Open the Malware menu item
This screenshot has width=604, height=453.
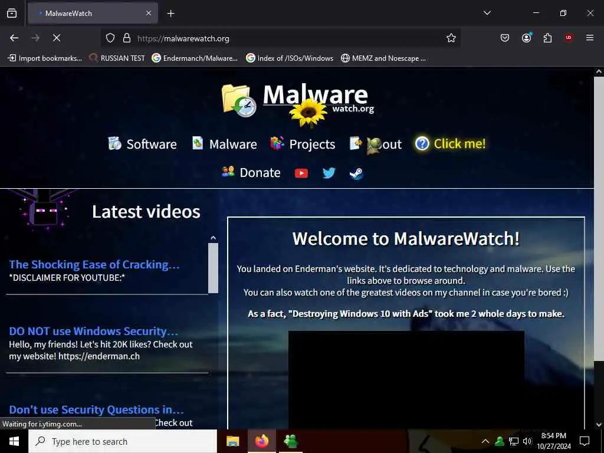click(x=225, y=144)
